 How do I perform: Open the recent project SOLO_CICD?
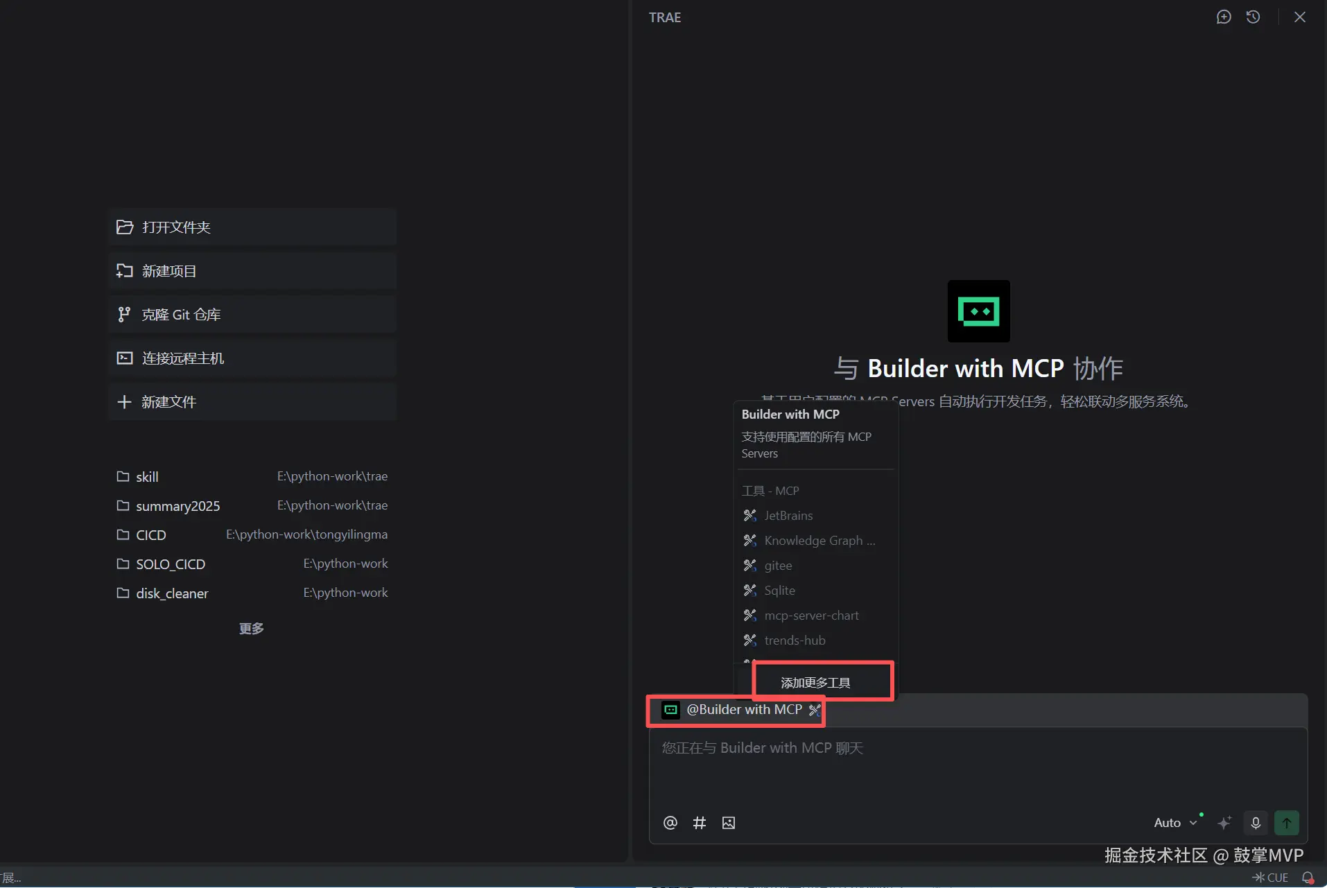click(x=252, y=564)
